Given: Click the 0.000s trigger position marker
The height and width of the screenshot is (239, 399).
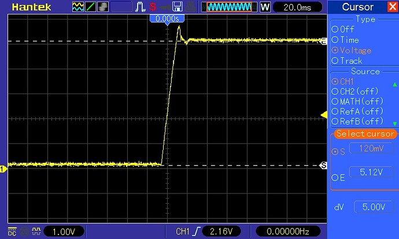Looking at the screenshot, I should coord(167,18).
